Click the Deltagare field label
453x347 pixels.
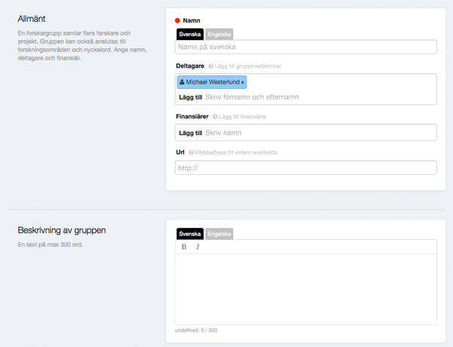[x=190, y=66]
